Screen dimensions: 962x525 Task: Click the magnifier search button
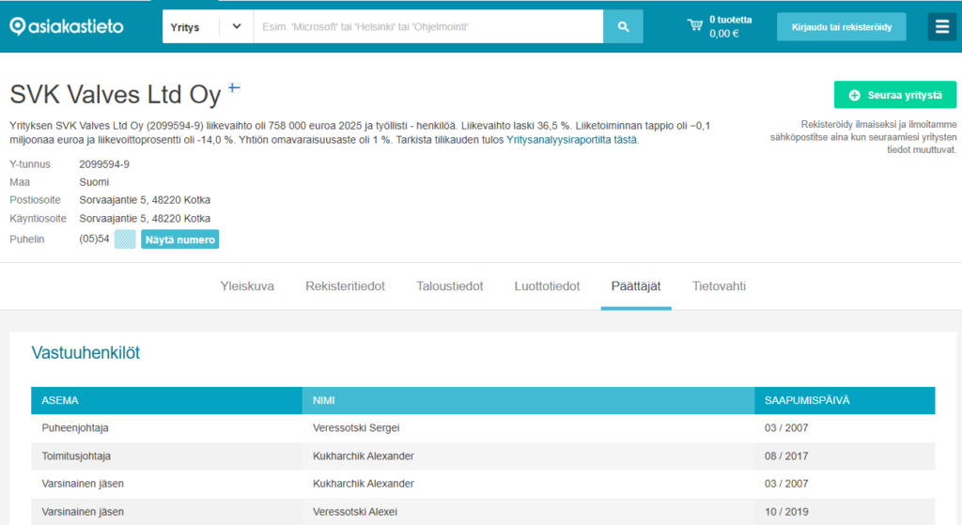(623, 26)
